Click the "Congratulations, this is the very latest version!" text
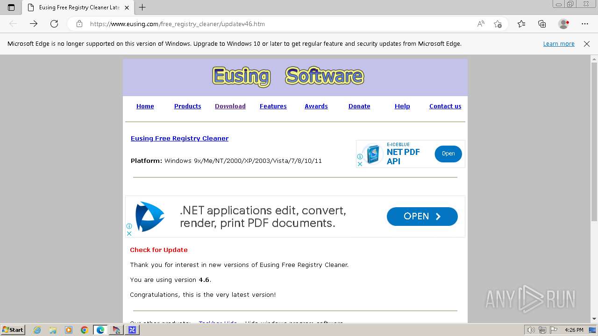Screen dimensions: 598x336 [x=203, y=295]
